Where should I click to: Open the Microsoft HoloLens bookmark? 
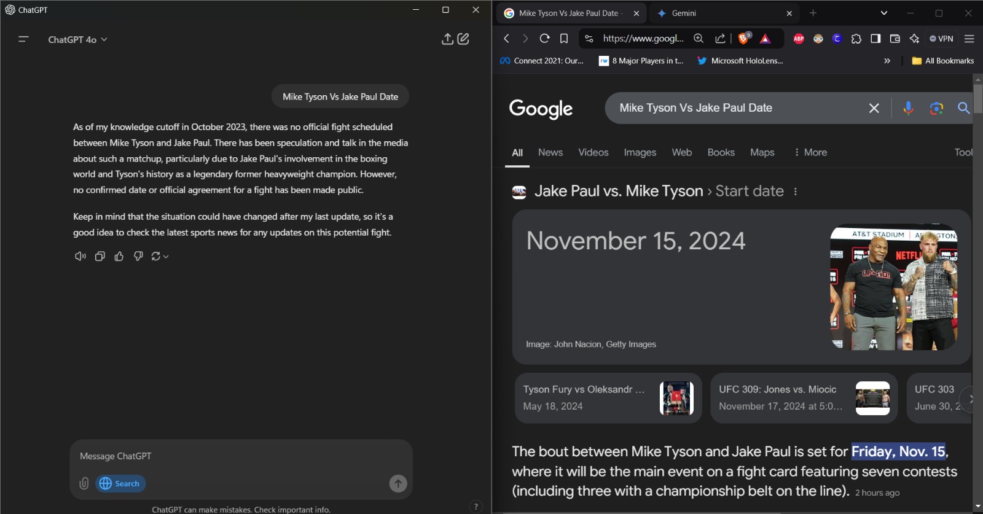[x=740, y=61]
